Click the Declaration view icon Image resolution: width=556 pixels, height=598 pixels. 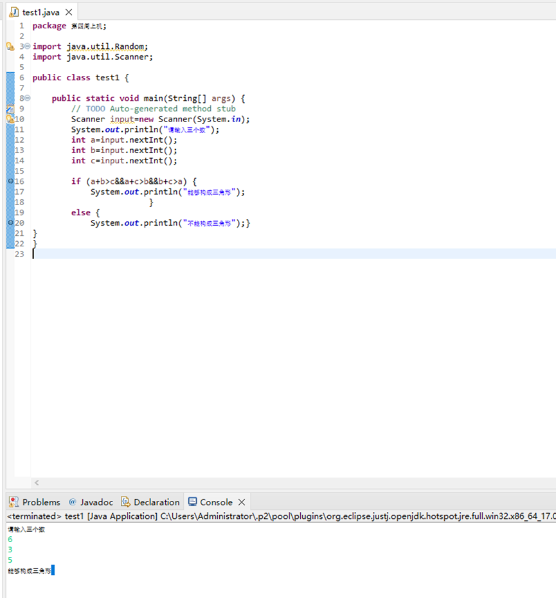(125, 502)
